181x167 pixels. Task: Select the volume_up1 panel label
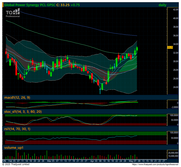point(14,148)
